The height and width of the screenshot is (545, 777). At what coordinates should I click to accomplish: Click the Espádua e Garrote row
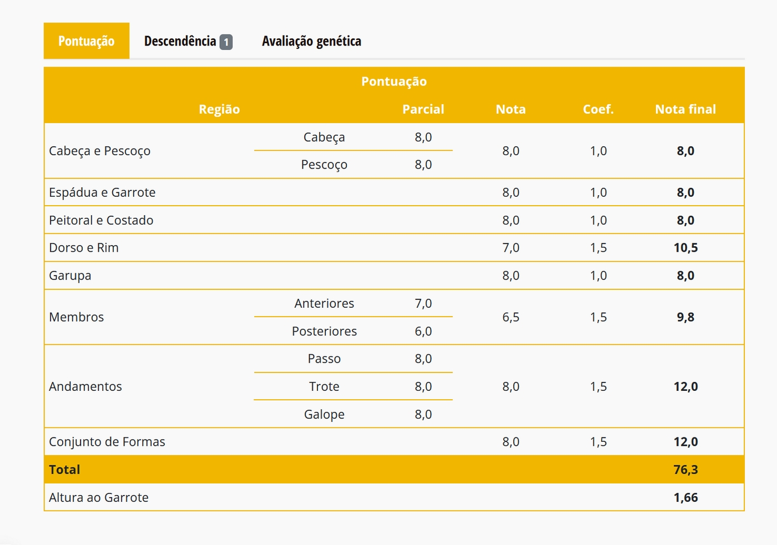coord(394,192)
